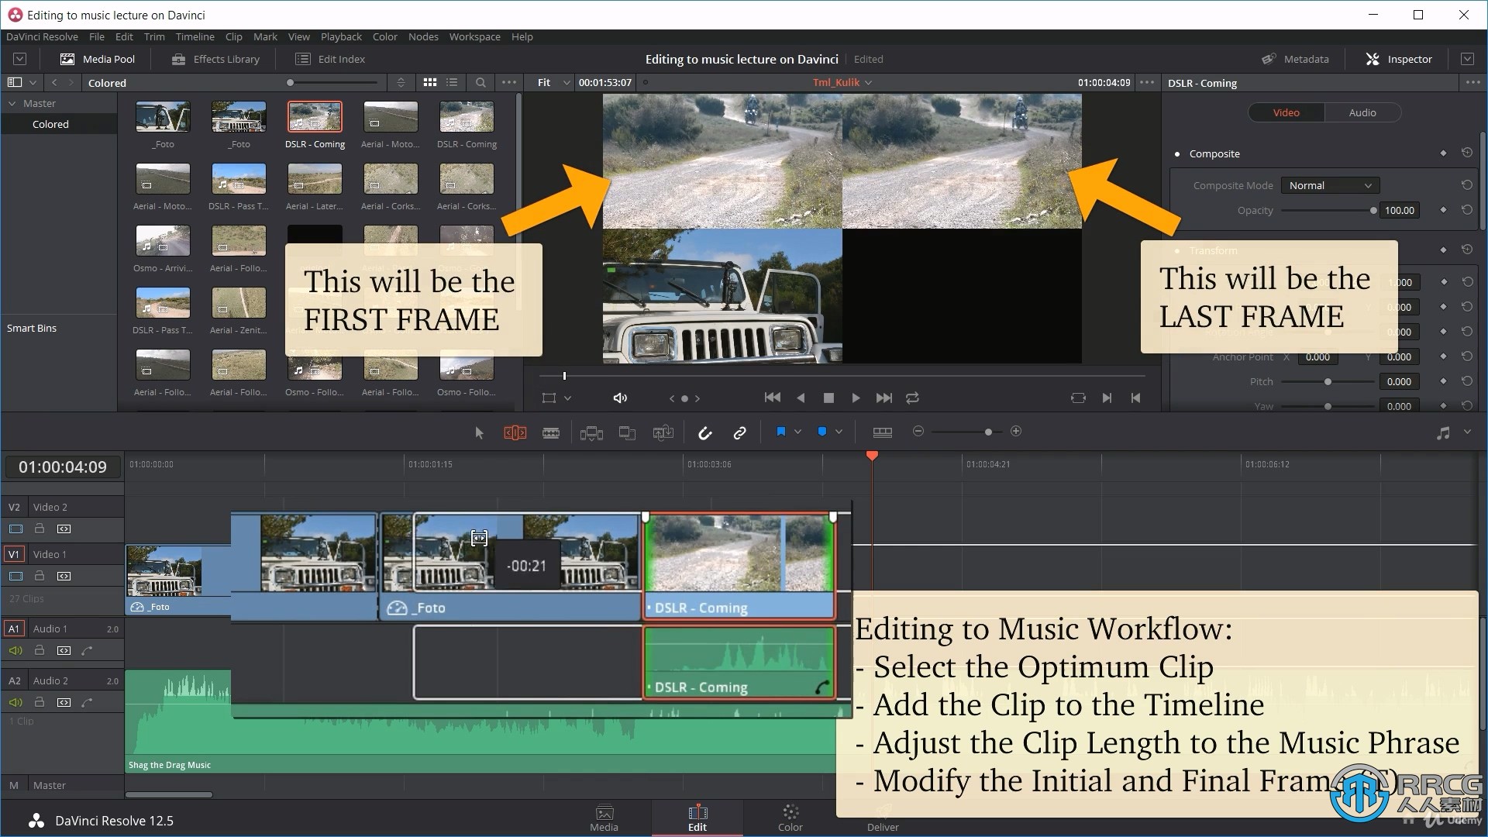The height and width of the screenshot is (837, 1488).
Task: Show the Metadata panel
Action: coord(1295,59)
